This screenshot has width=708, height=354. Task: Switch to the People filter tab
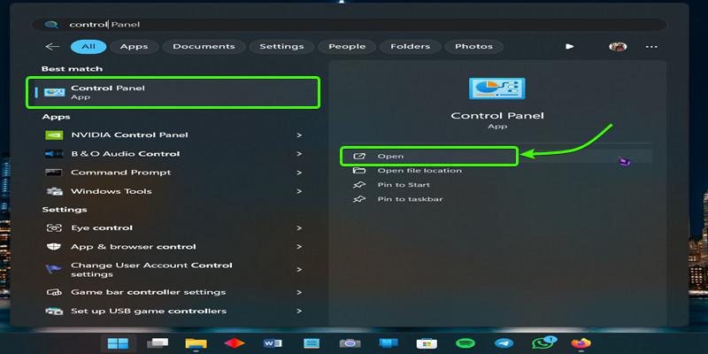coord(347,47)
